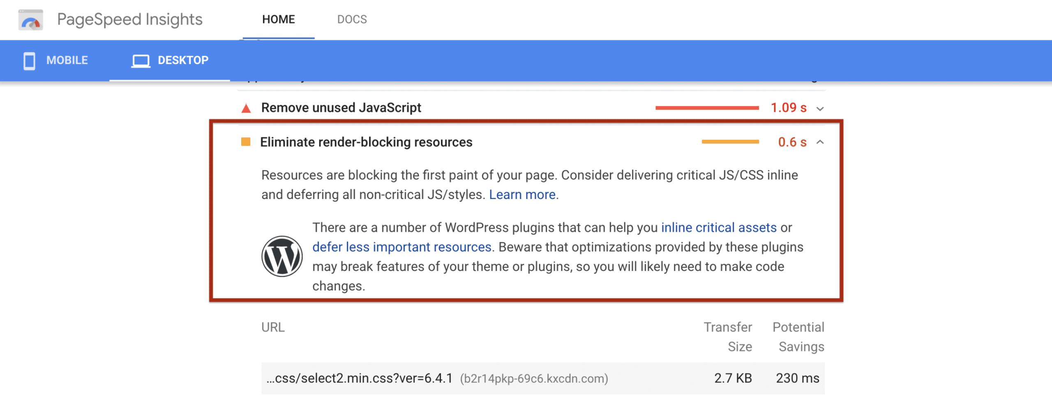
Task: Select the mobile phone icon
Action: click(x=29, y=60)
